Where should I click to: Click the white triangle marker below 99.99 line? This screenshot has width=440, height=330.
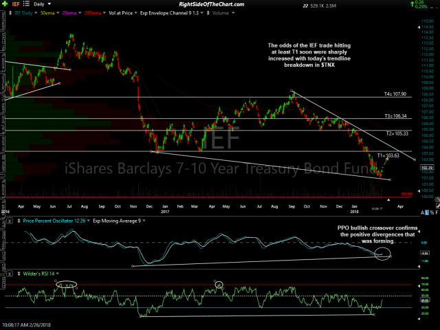pyautogui.click(x=388, y=200)
